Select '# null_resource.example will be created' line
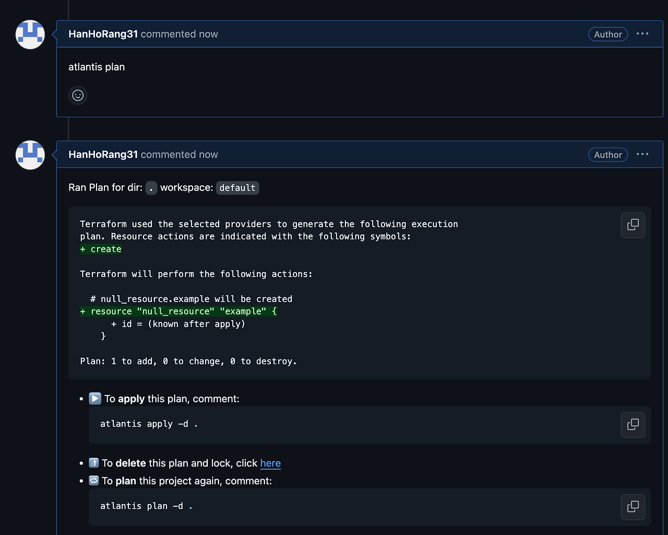668x535 pixels. pos(191,299)
